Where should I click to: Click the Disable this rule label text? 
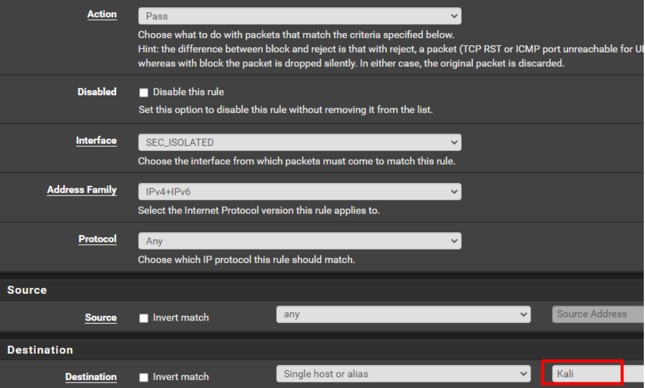tap(188, 92)
